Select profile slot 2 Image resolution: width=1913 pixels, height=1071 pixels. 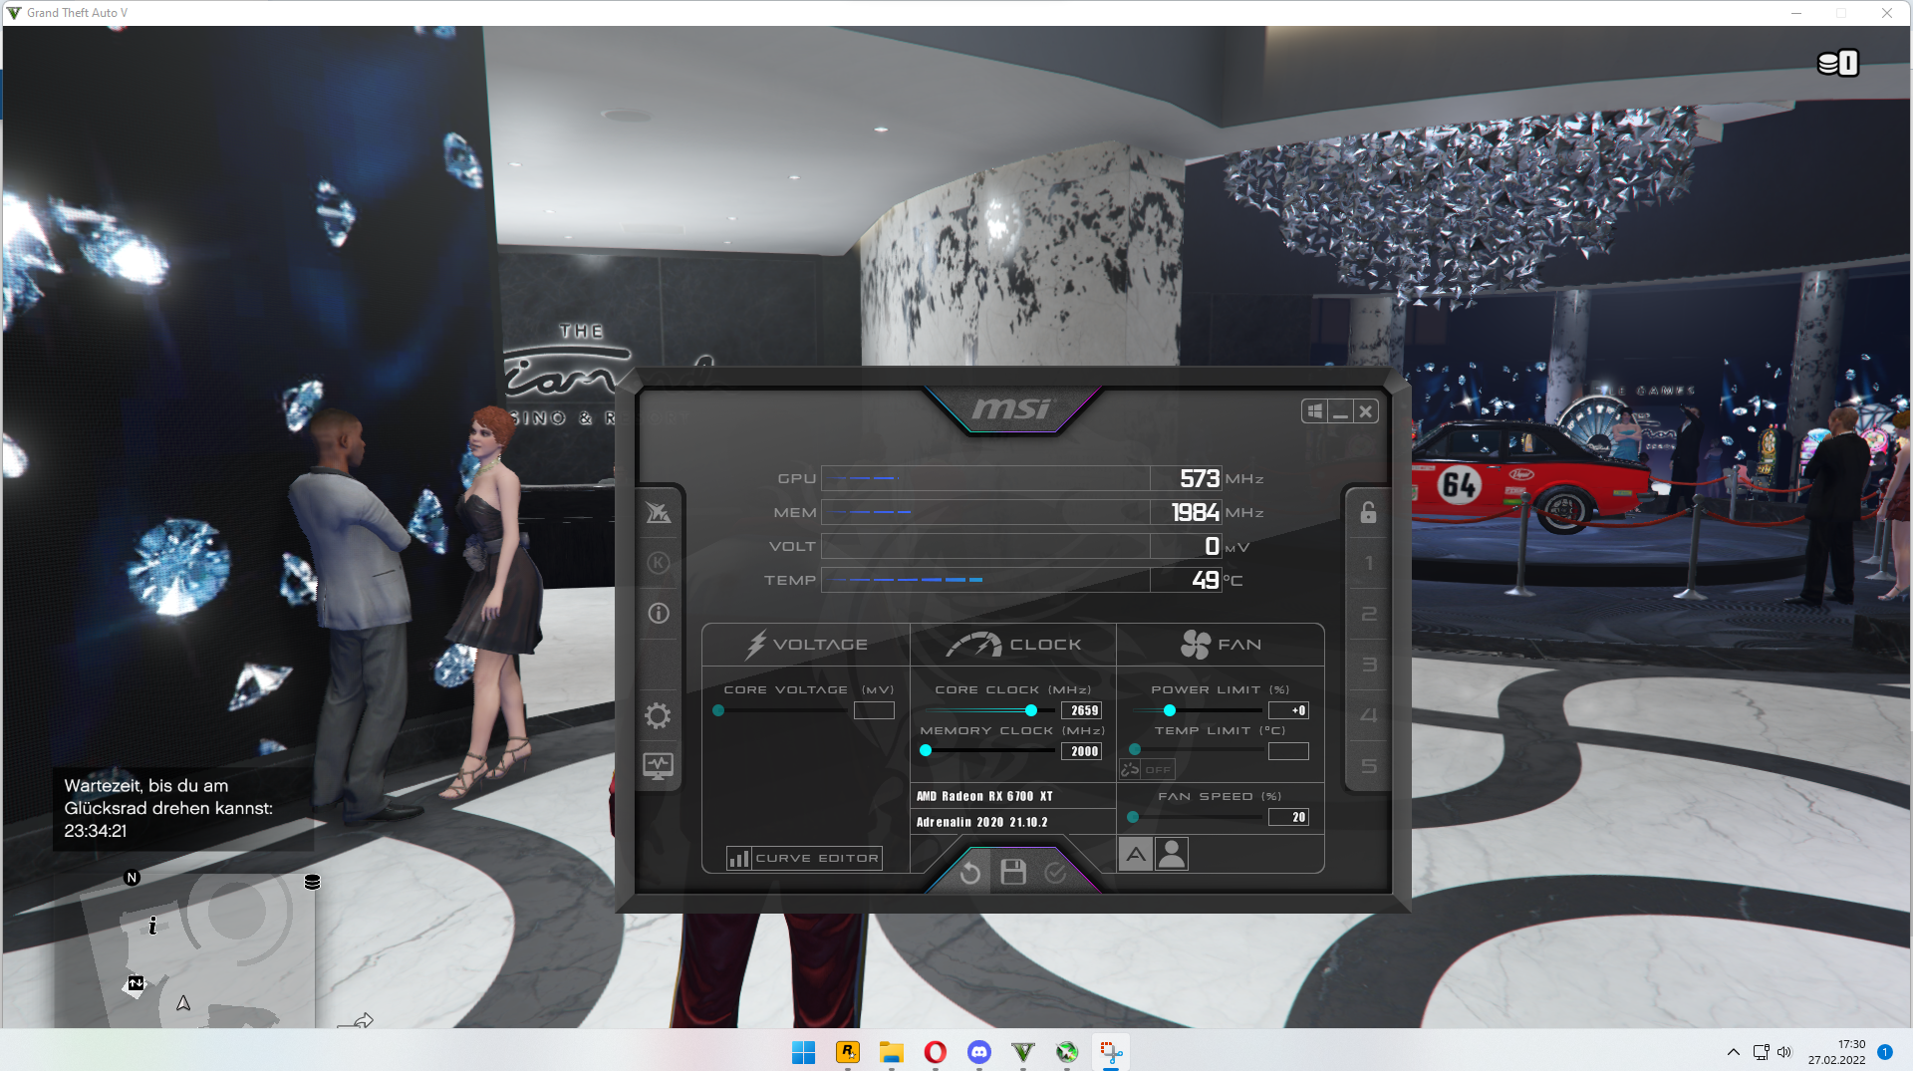point(1369,614)
